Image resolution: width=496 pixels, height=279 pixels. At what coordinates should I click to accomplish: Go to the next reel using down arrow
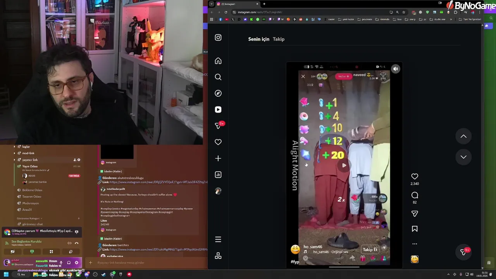[x=463, y=157]
